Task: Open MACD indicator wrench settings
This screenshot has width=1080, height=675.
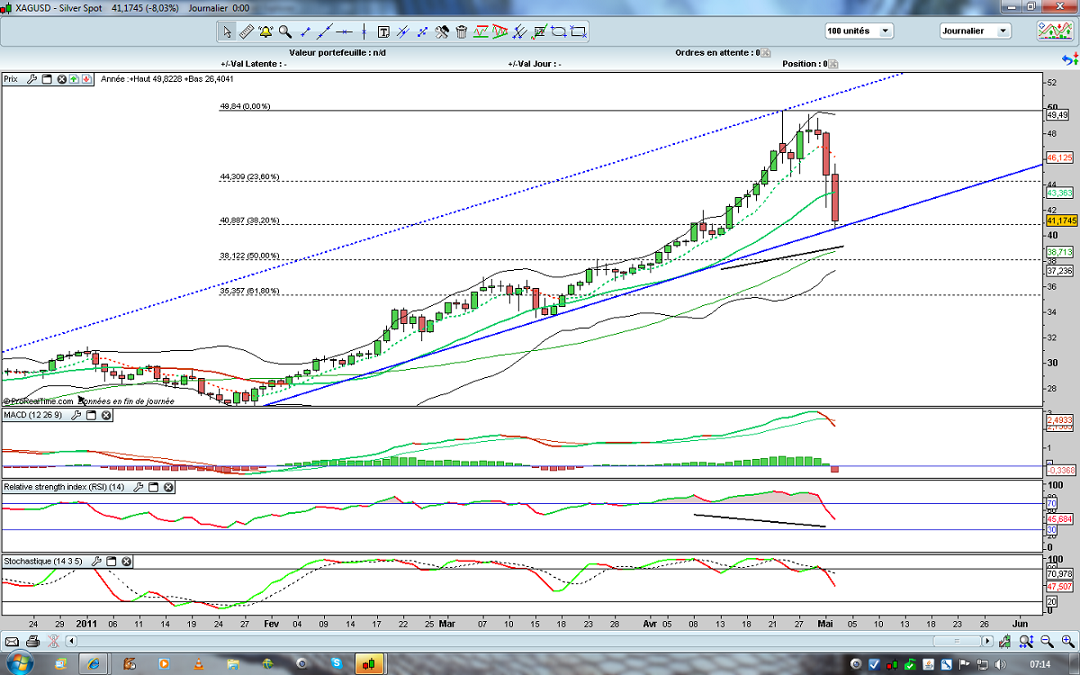Action: 76,415
